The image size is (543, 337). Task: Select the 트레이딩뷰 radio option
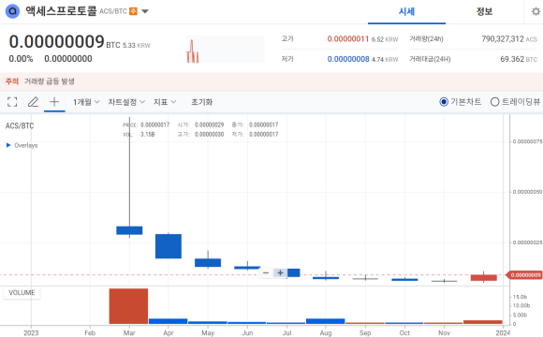coord(515,102)
